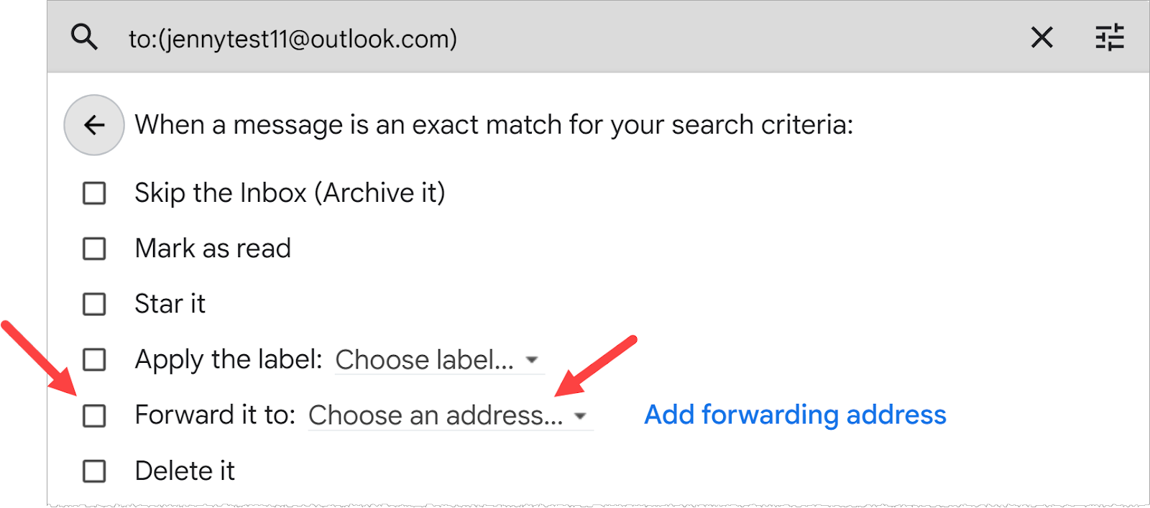This screenshot has height=508, width=1150.
Task: Click the "Mark as read" option text
Action: 213,249
